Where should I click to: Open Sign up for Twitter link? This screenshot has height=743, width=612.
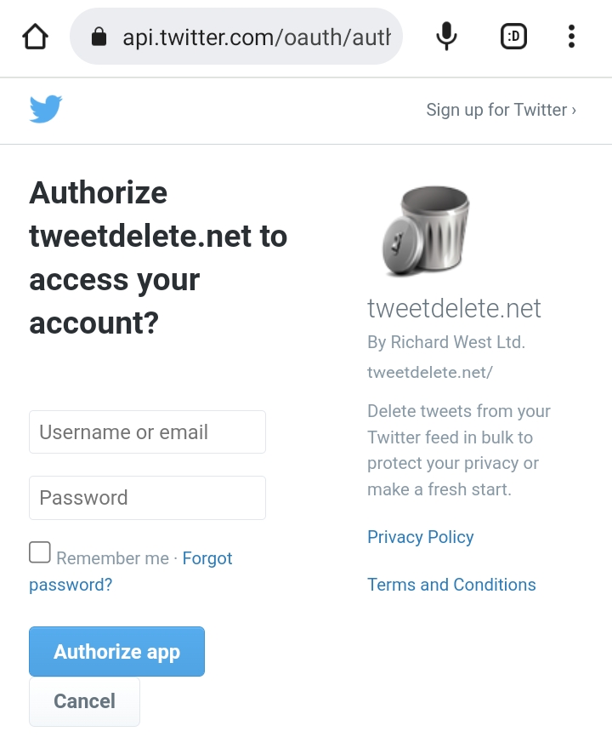(x=501, y=110)
